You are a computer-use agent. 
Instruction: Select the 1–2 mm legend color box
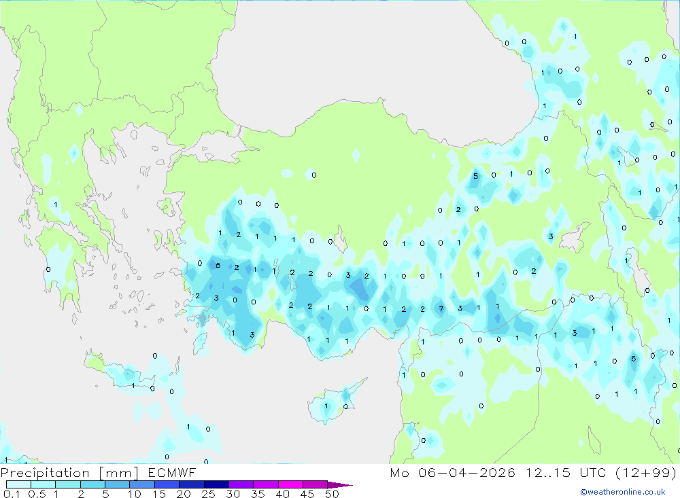point(68,484)
